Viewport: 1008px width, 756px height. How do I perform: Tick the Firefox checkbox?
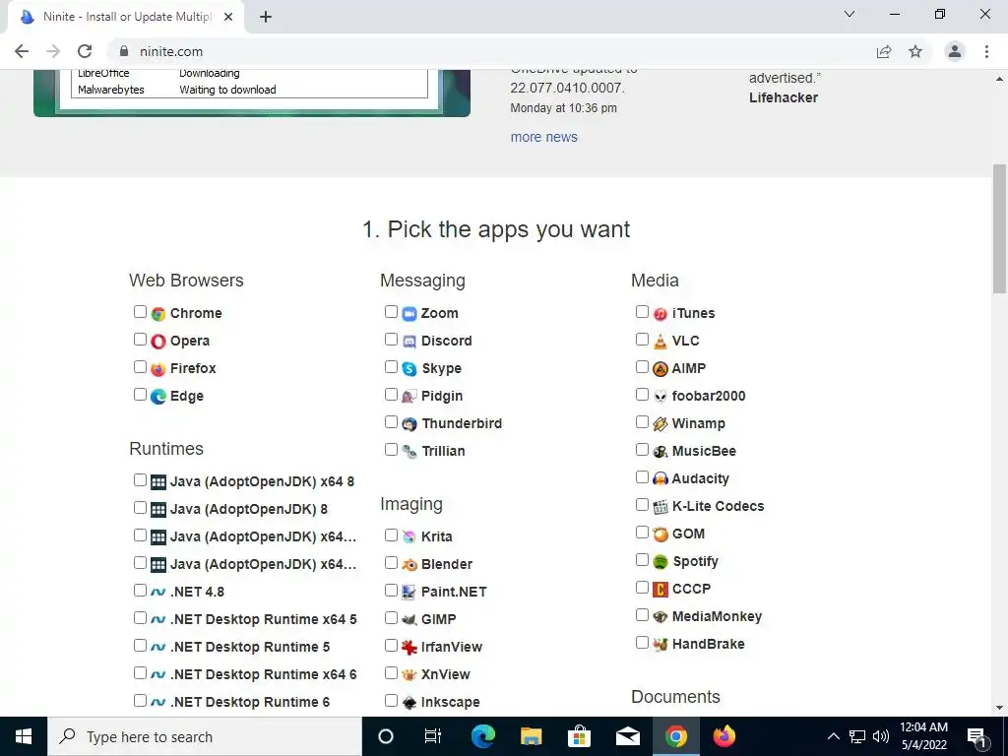[x=140, y=367]
